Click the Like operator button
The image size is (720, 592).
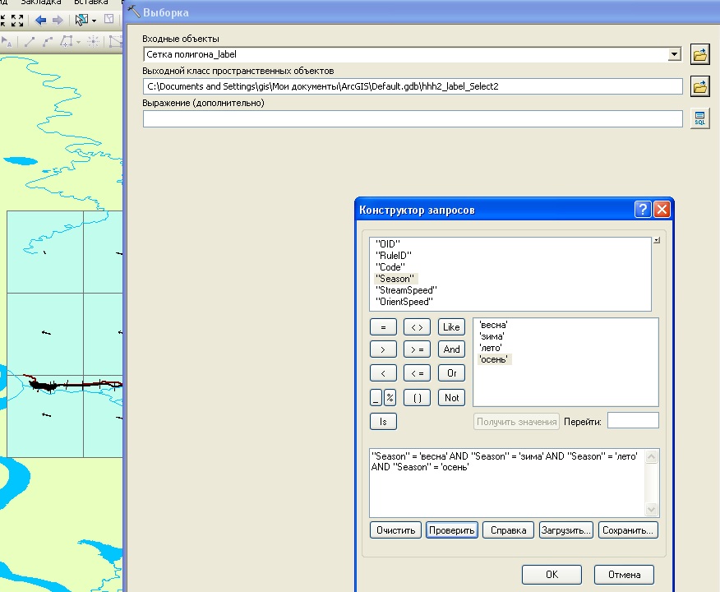[451, 327]
